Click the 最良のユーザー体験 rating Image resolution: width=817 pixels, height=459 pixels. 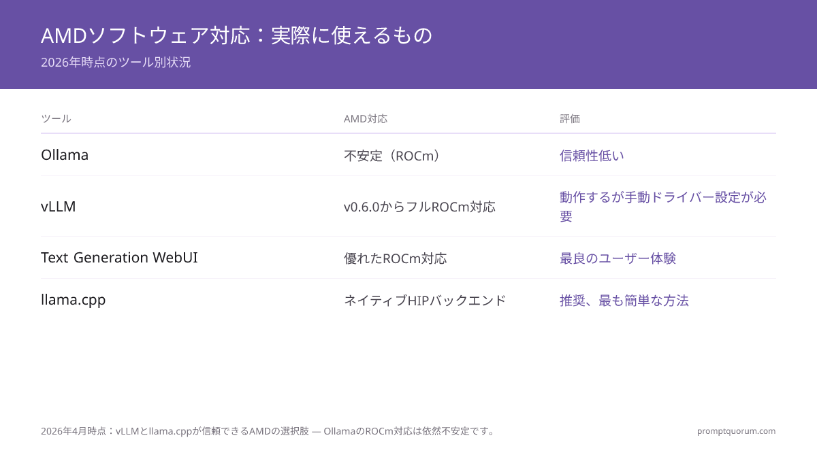pos(618,258)
